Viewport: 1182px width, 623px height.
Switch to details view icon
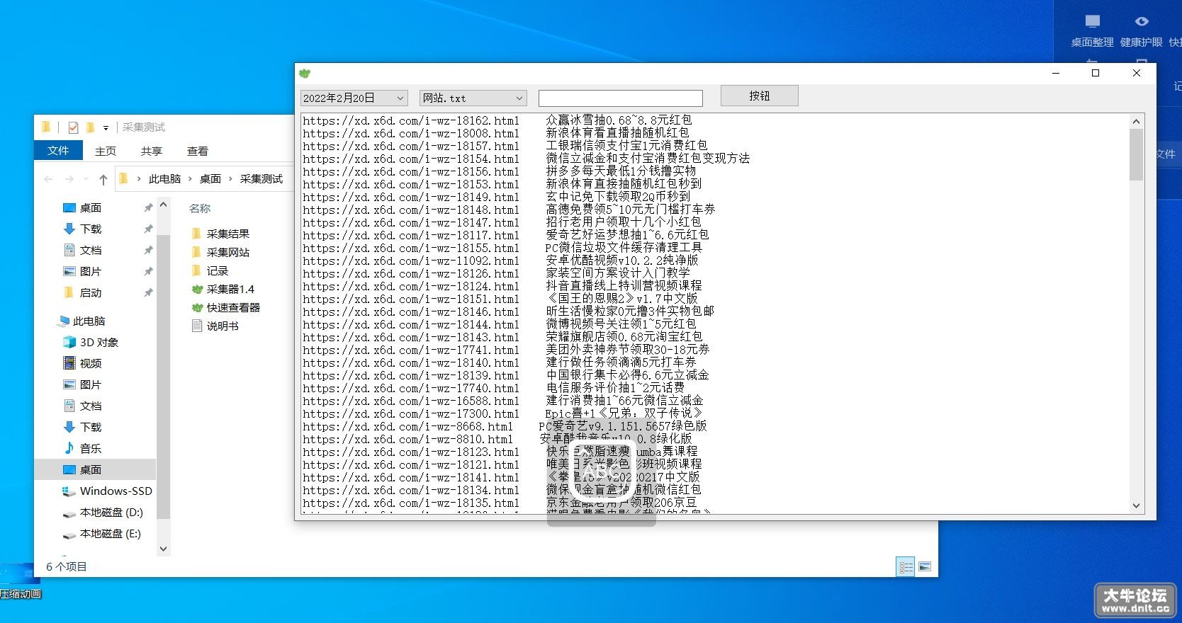(906, 567)
